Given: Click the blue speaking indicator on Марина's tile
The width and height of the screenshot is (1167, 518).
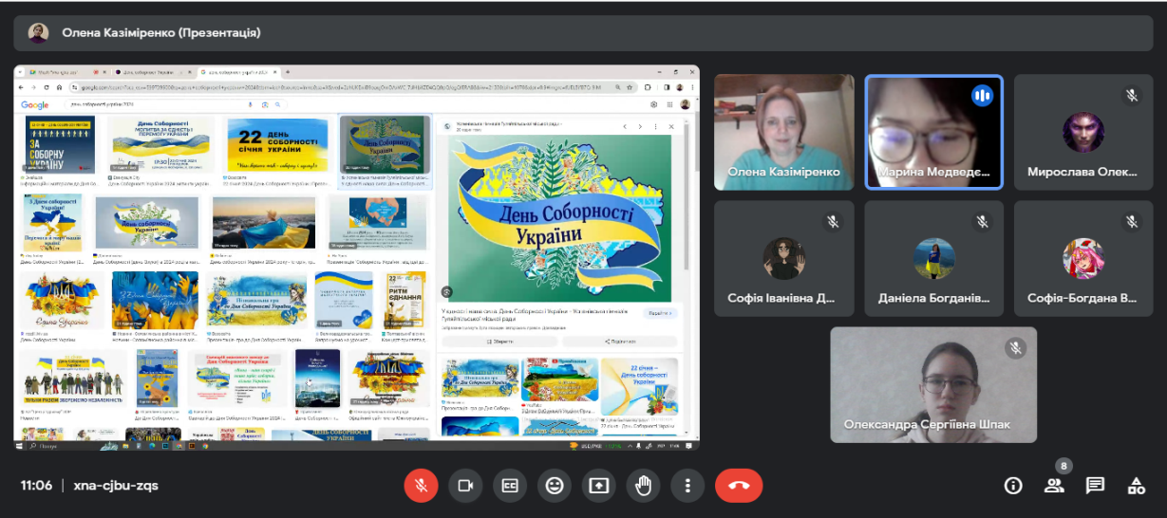Looking at the screenshot, I should click(982, 96).
